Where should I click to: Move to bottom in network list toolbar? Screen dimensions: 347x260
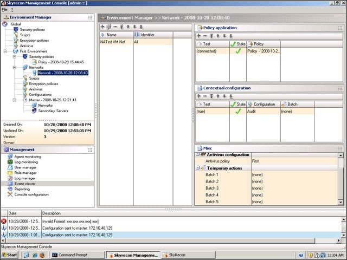pyautogui.click(x=142, y=27)
